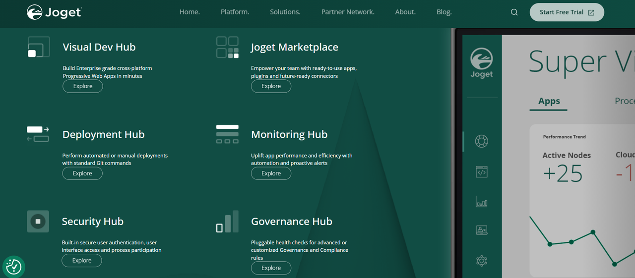Click the Security Hub icon
Image resolution: width=635 pixels, height=278 pixels.
[x=38, y=222]
